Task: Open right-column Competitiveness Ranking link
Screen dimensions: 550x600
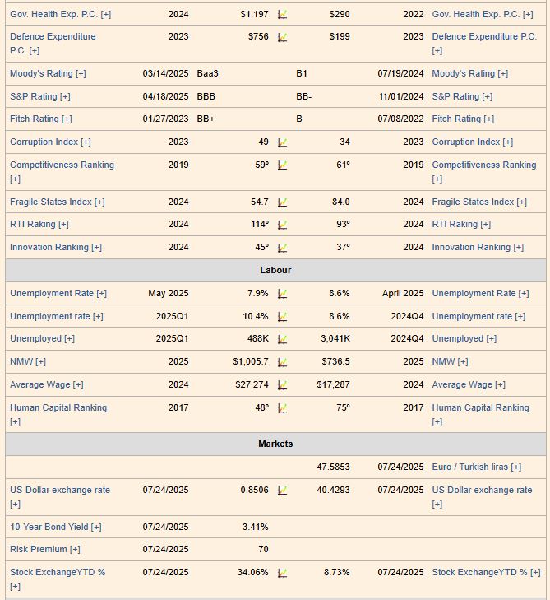Action: point(483,165)
